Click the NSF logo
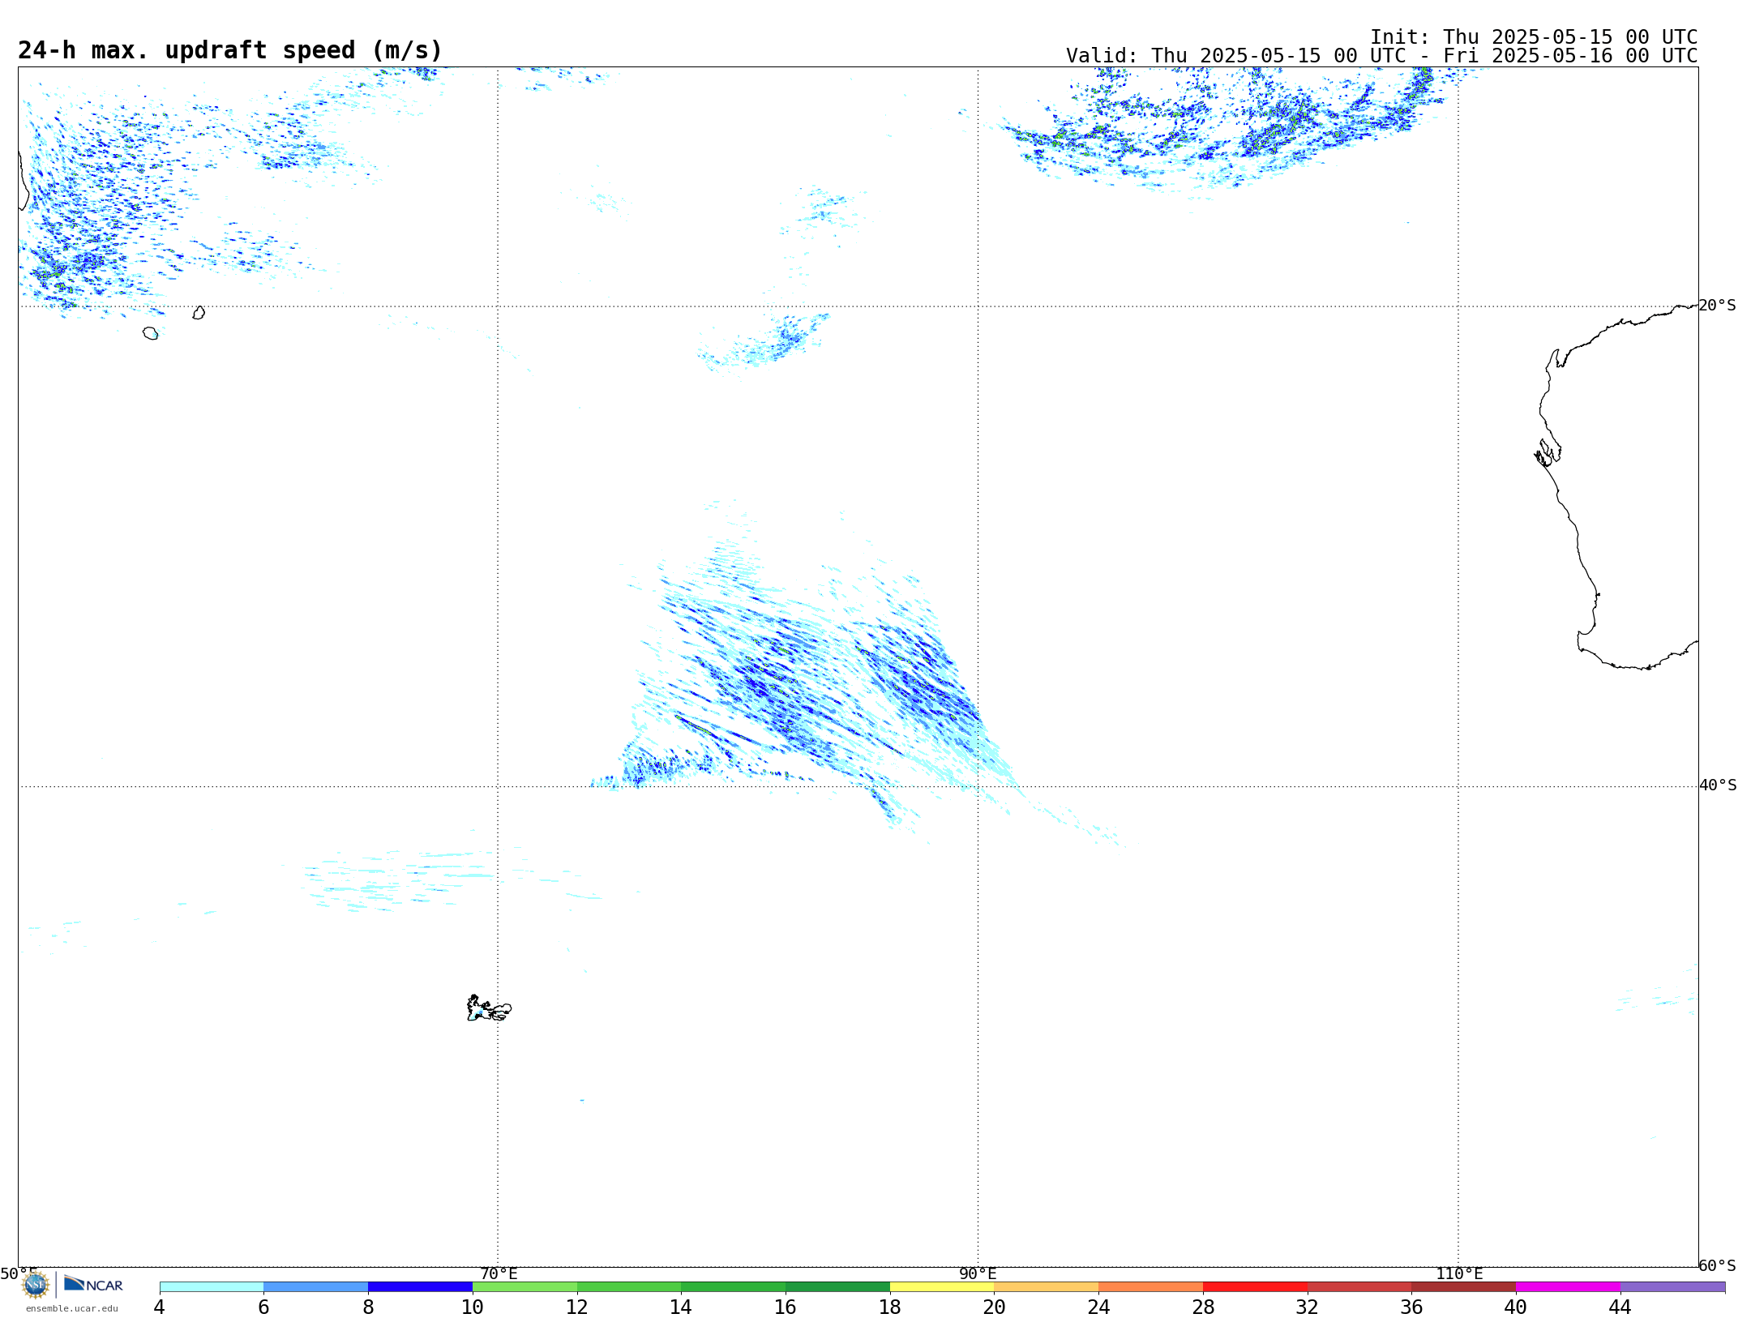1751x1318 pixels. (x=36, y=1284)
